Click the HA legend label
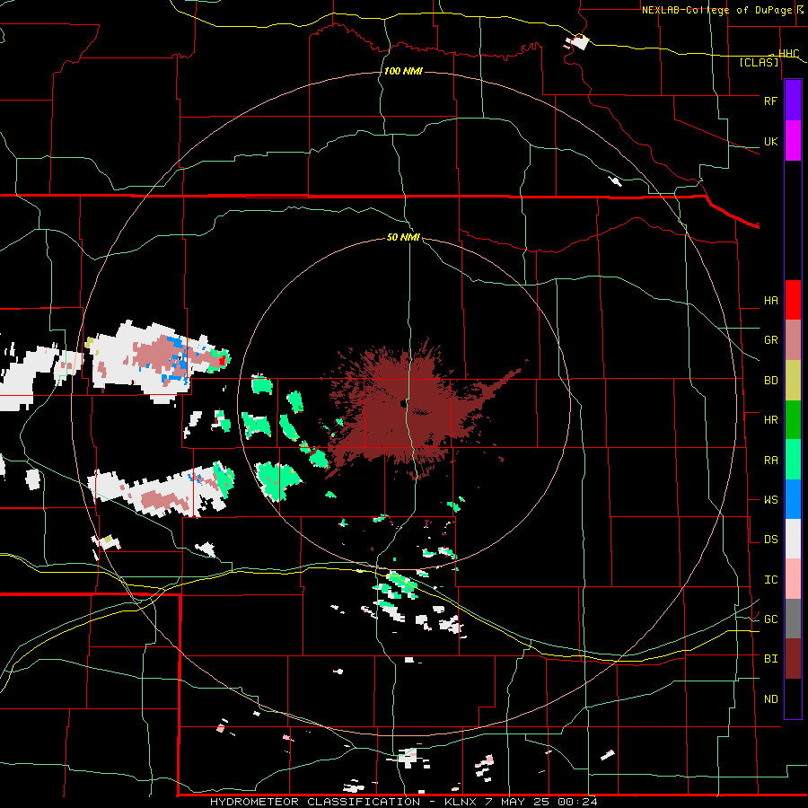 point(770,301)
